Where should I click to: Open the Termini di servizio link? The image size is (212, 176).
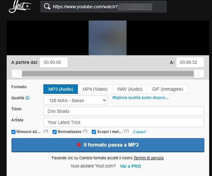(149, 158)
